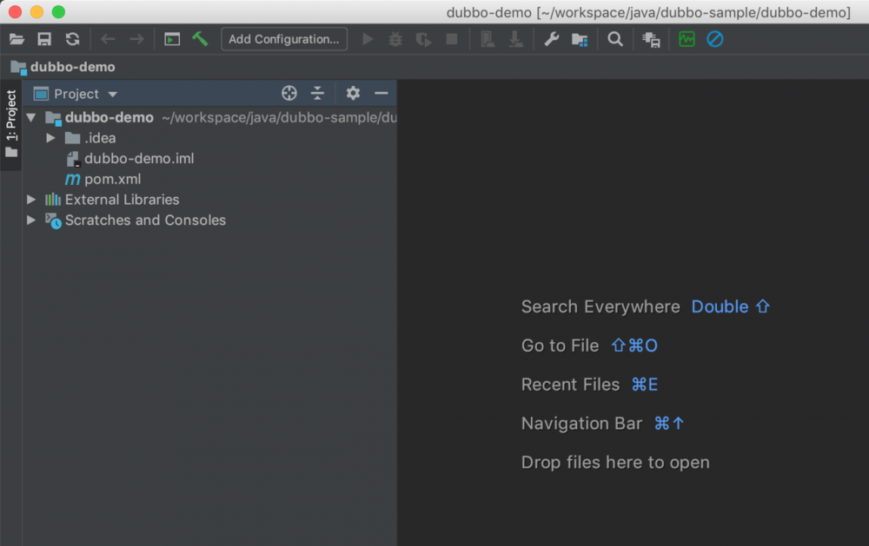Expand the External Libraries node
The width and height of the screenshot is (869, 546).
pos(30,199)
